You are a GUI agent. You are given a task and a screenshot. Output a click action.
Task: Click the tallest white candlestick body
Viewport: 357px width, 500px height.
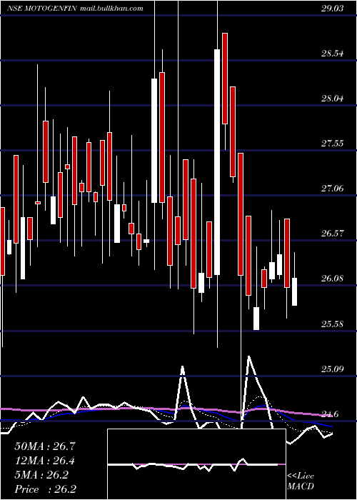217,162
